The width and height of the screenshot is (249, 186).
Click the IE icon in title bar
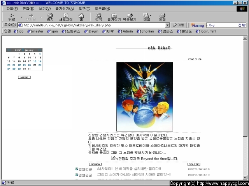4,3
